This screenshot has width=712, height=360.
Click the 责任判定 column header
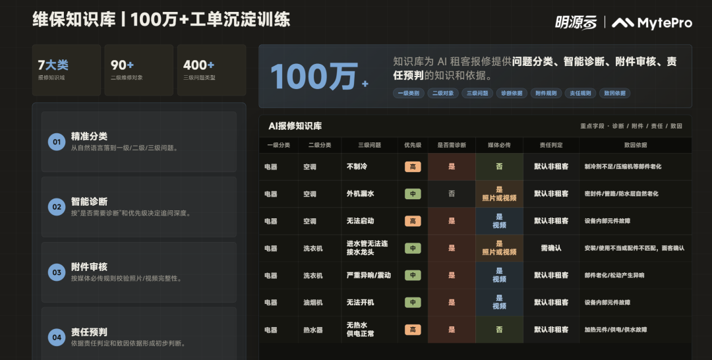tap(551, 145)
